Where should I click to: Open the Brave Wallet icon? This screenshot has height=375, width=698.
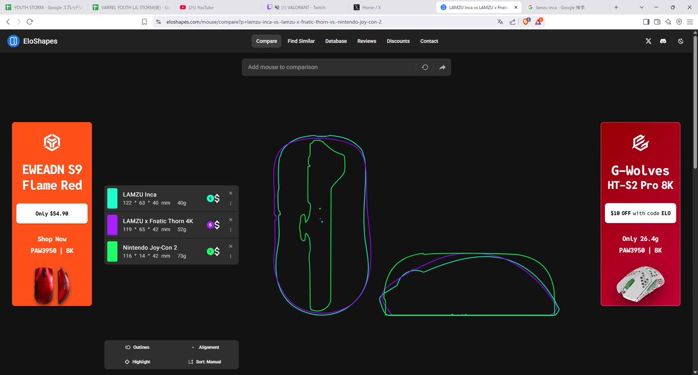pyautogui.click(x=657, y=22)
